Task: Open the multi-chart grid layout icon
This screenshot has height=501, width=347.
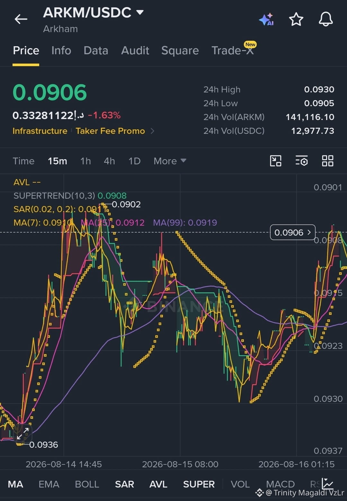Action: coord(327,161)
